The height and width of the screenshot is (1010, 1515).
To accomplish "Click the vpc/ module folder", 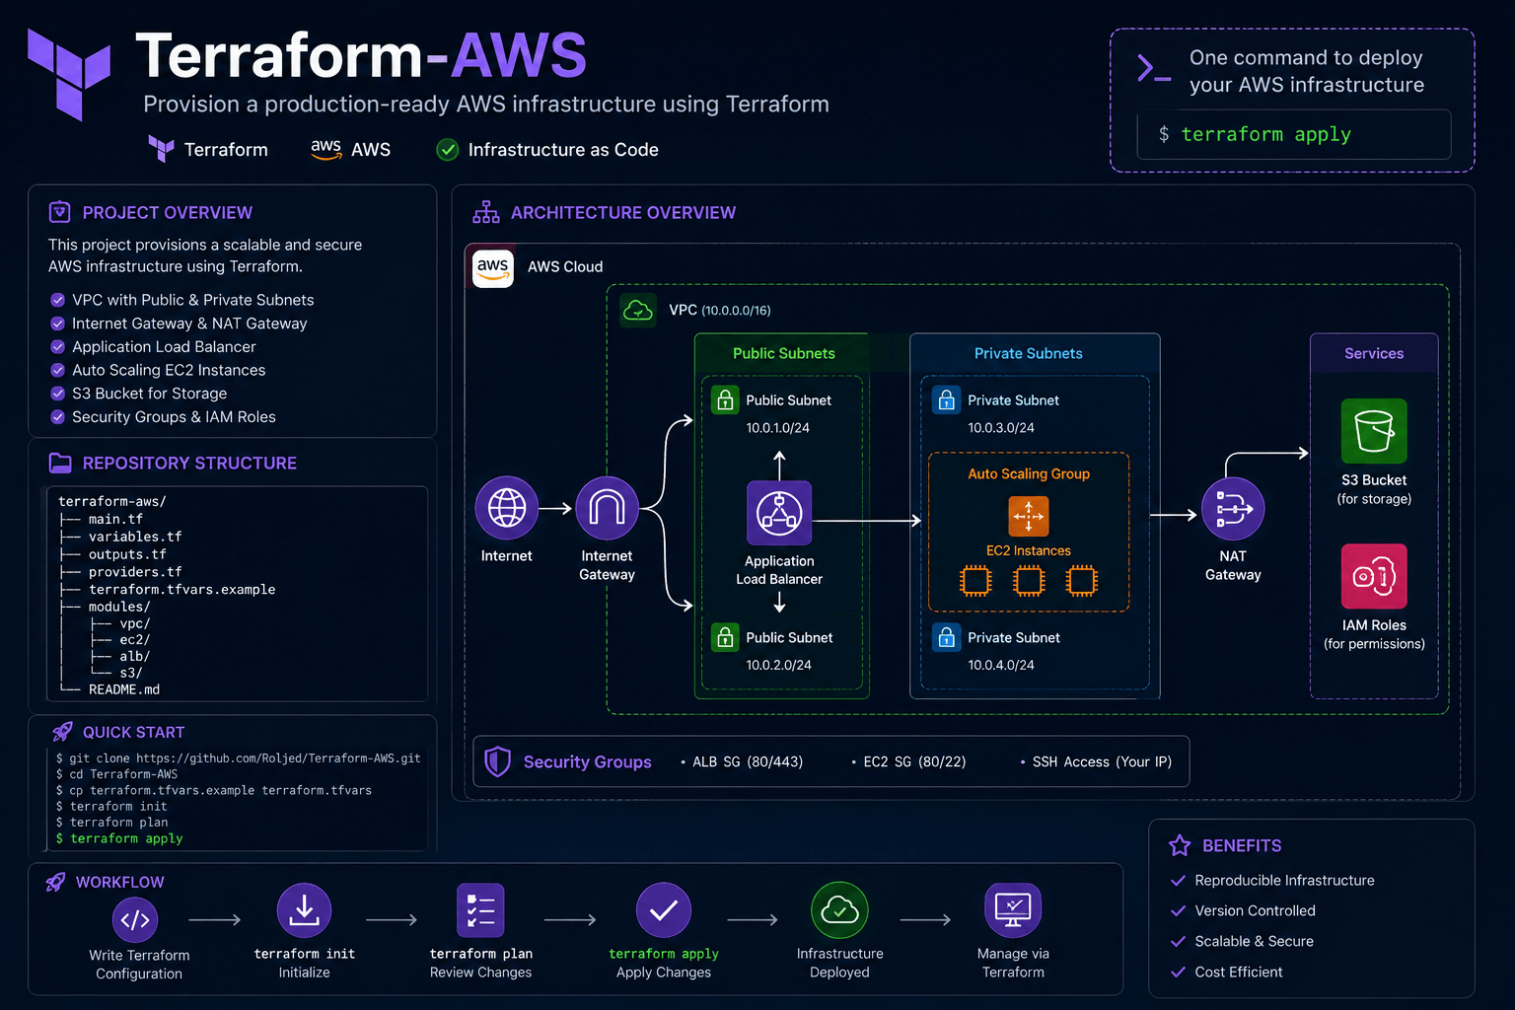I will pos(135,623).
